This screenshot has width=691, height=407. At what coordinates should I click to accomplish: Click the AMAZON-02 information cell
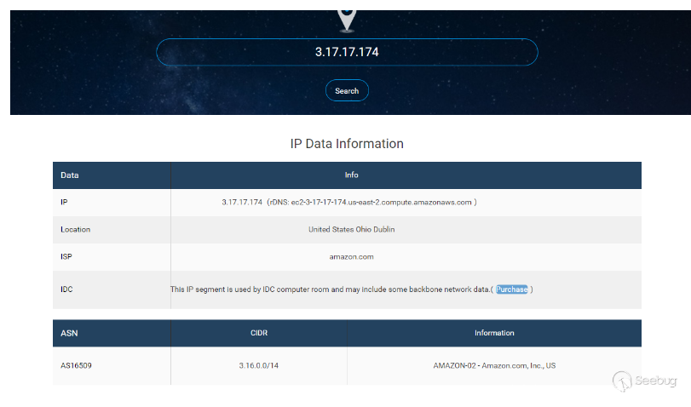[x=494, y=366]
